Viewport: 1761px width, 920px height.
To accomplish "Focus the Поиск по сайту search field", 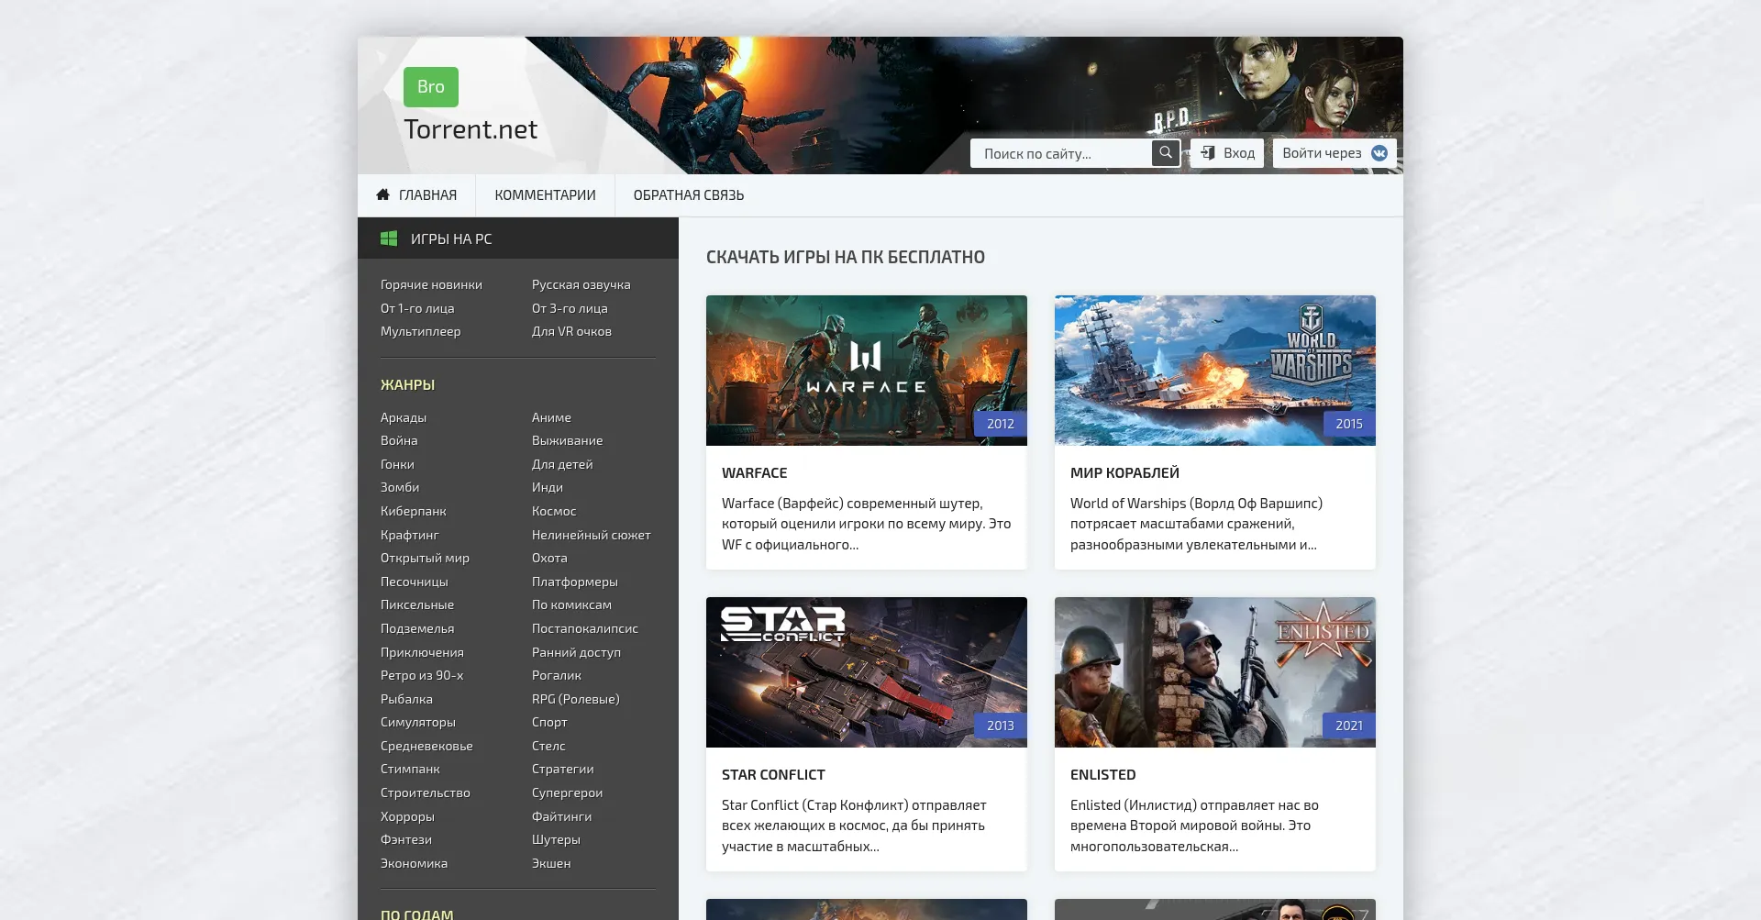I will (1061, 153).
